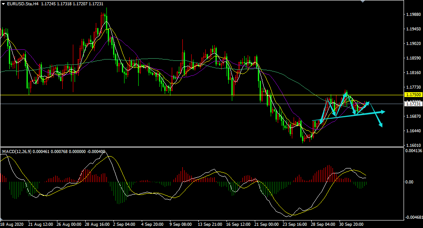Click the current price label 1.17231
Image resolution: width=423 pixels, height=228 pixels.
[413, 104]
